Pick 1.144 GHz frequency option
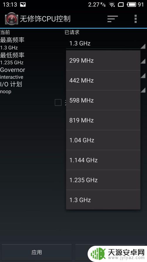This screenshot has width=147, height=262. point(103,160)
